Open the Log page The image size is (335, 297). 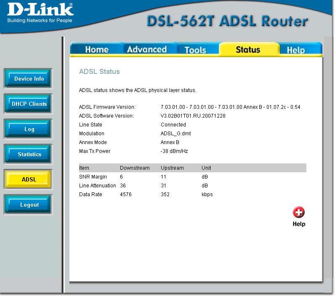(x=28, y=129)
